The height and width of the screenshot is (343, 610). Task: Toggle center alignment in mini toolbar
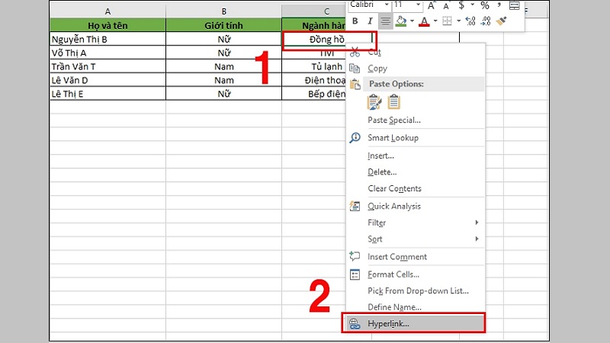click(386, 21)
